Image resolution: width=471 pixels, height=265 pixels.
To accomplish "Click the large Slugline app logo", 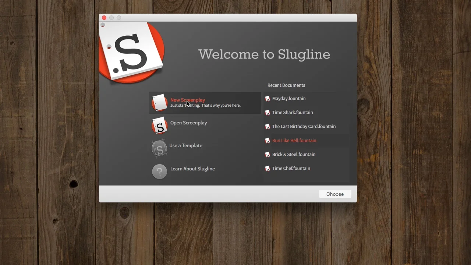I will (131, 53).
